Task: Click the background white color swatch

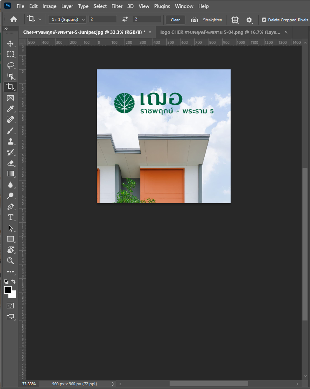Action: pos(13,295)
